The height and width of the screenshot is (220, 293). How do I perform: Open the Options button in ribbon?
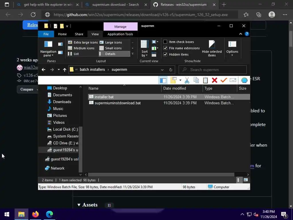(x=232, y=48)
